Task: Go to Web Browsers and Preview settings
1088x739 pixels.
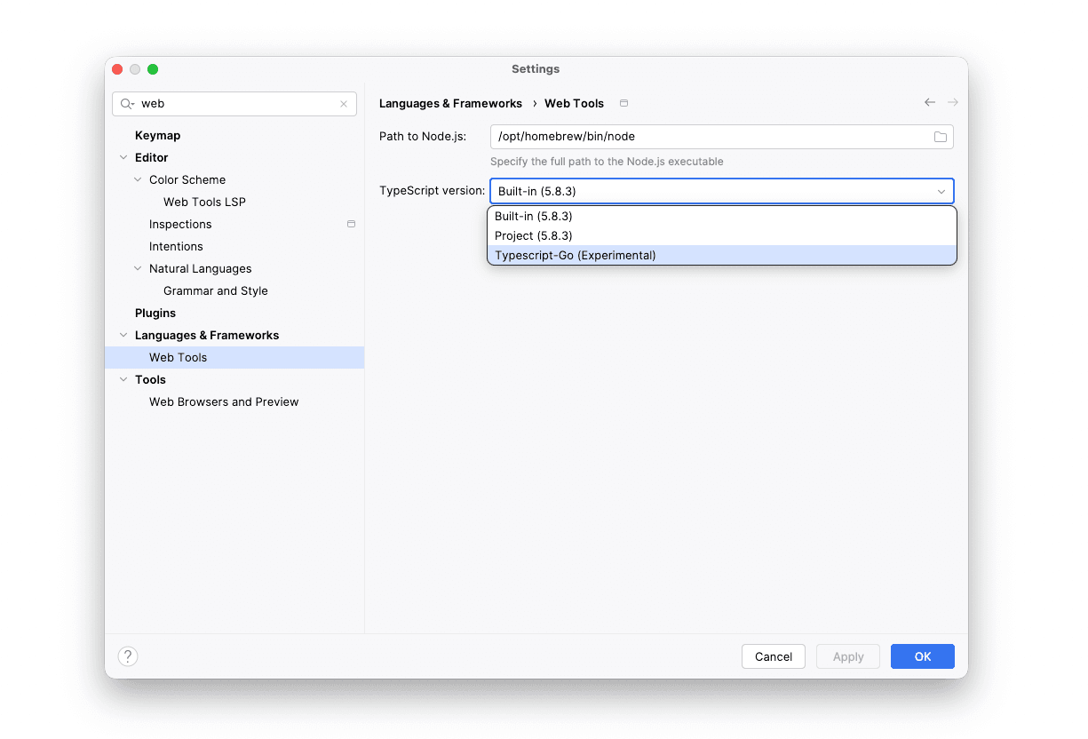Action: 224,402
